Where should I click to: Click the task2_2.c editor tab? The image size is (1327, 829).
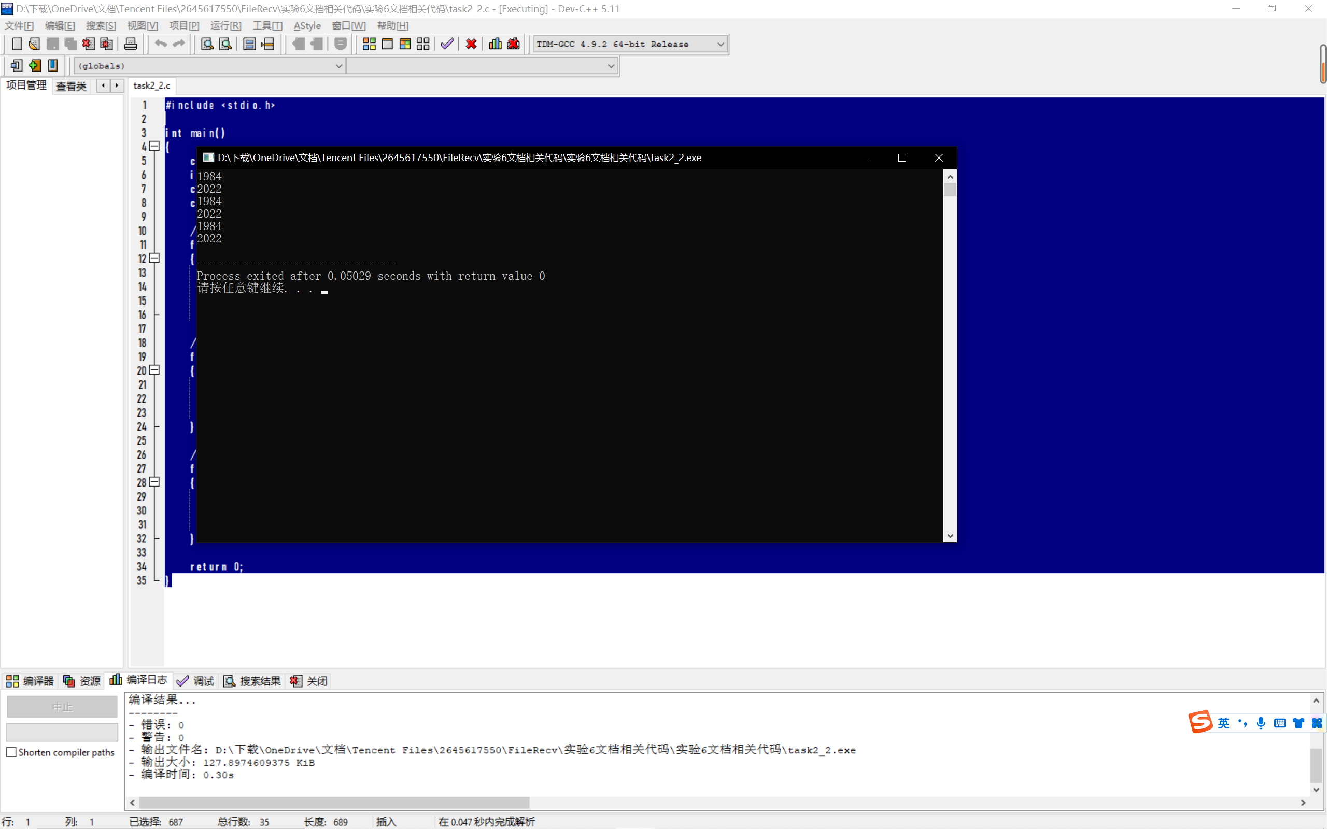coord(152,85)
